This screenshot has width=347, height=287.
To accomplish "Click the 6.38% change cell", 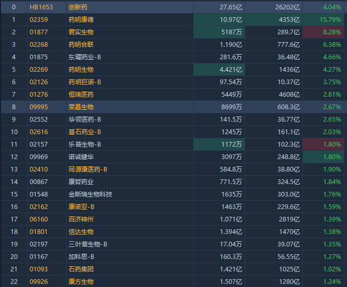I will [324, 45].
